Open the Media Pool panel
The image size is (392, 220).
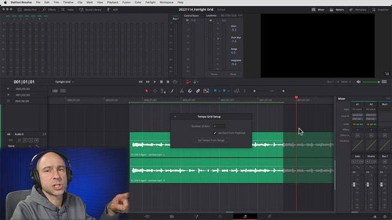[x=27, y=10]
